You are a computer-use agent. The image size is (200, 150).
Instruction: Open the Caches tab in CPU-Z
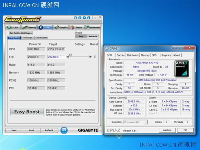click(120, 55)
